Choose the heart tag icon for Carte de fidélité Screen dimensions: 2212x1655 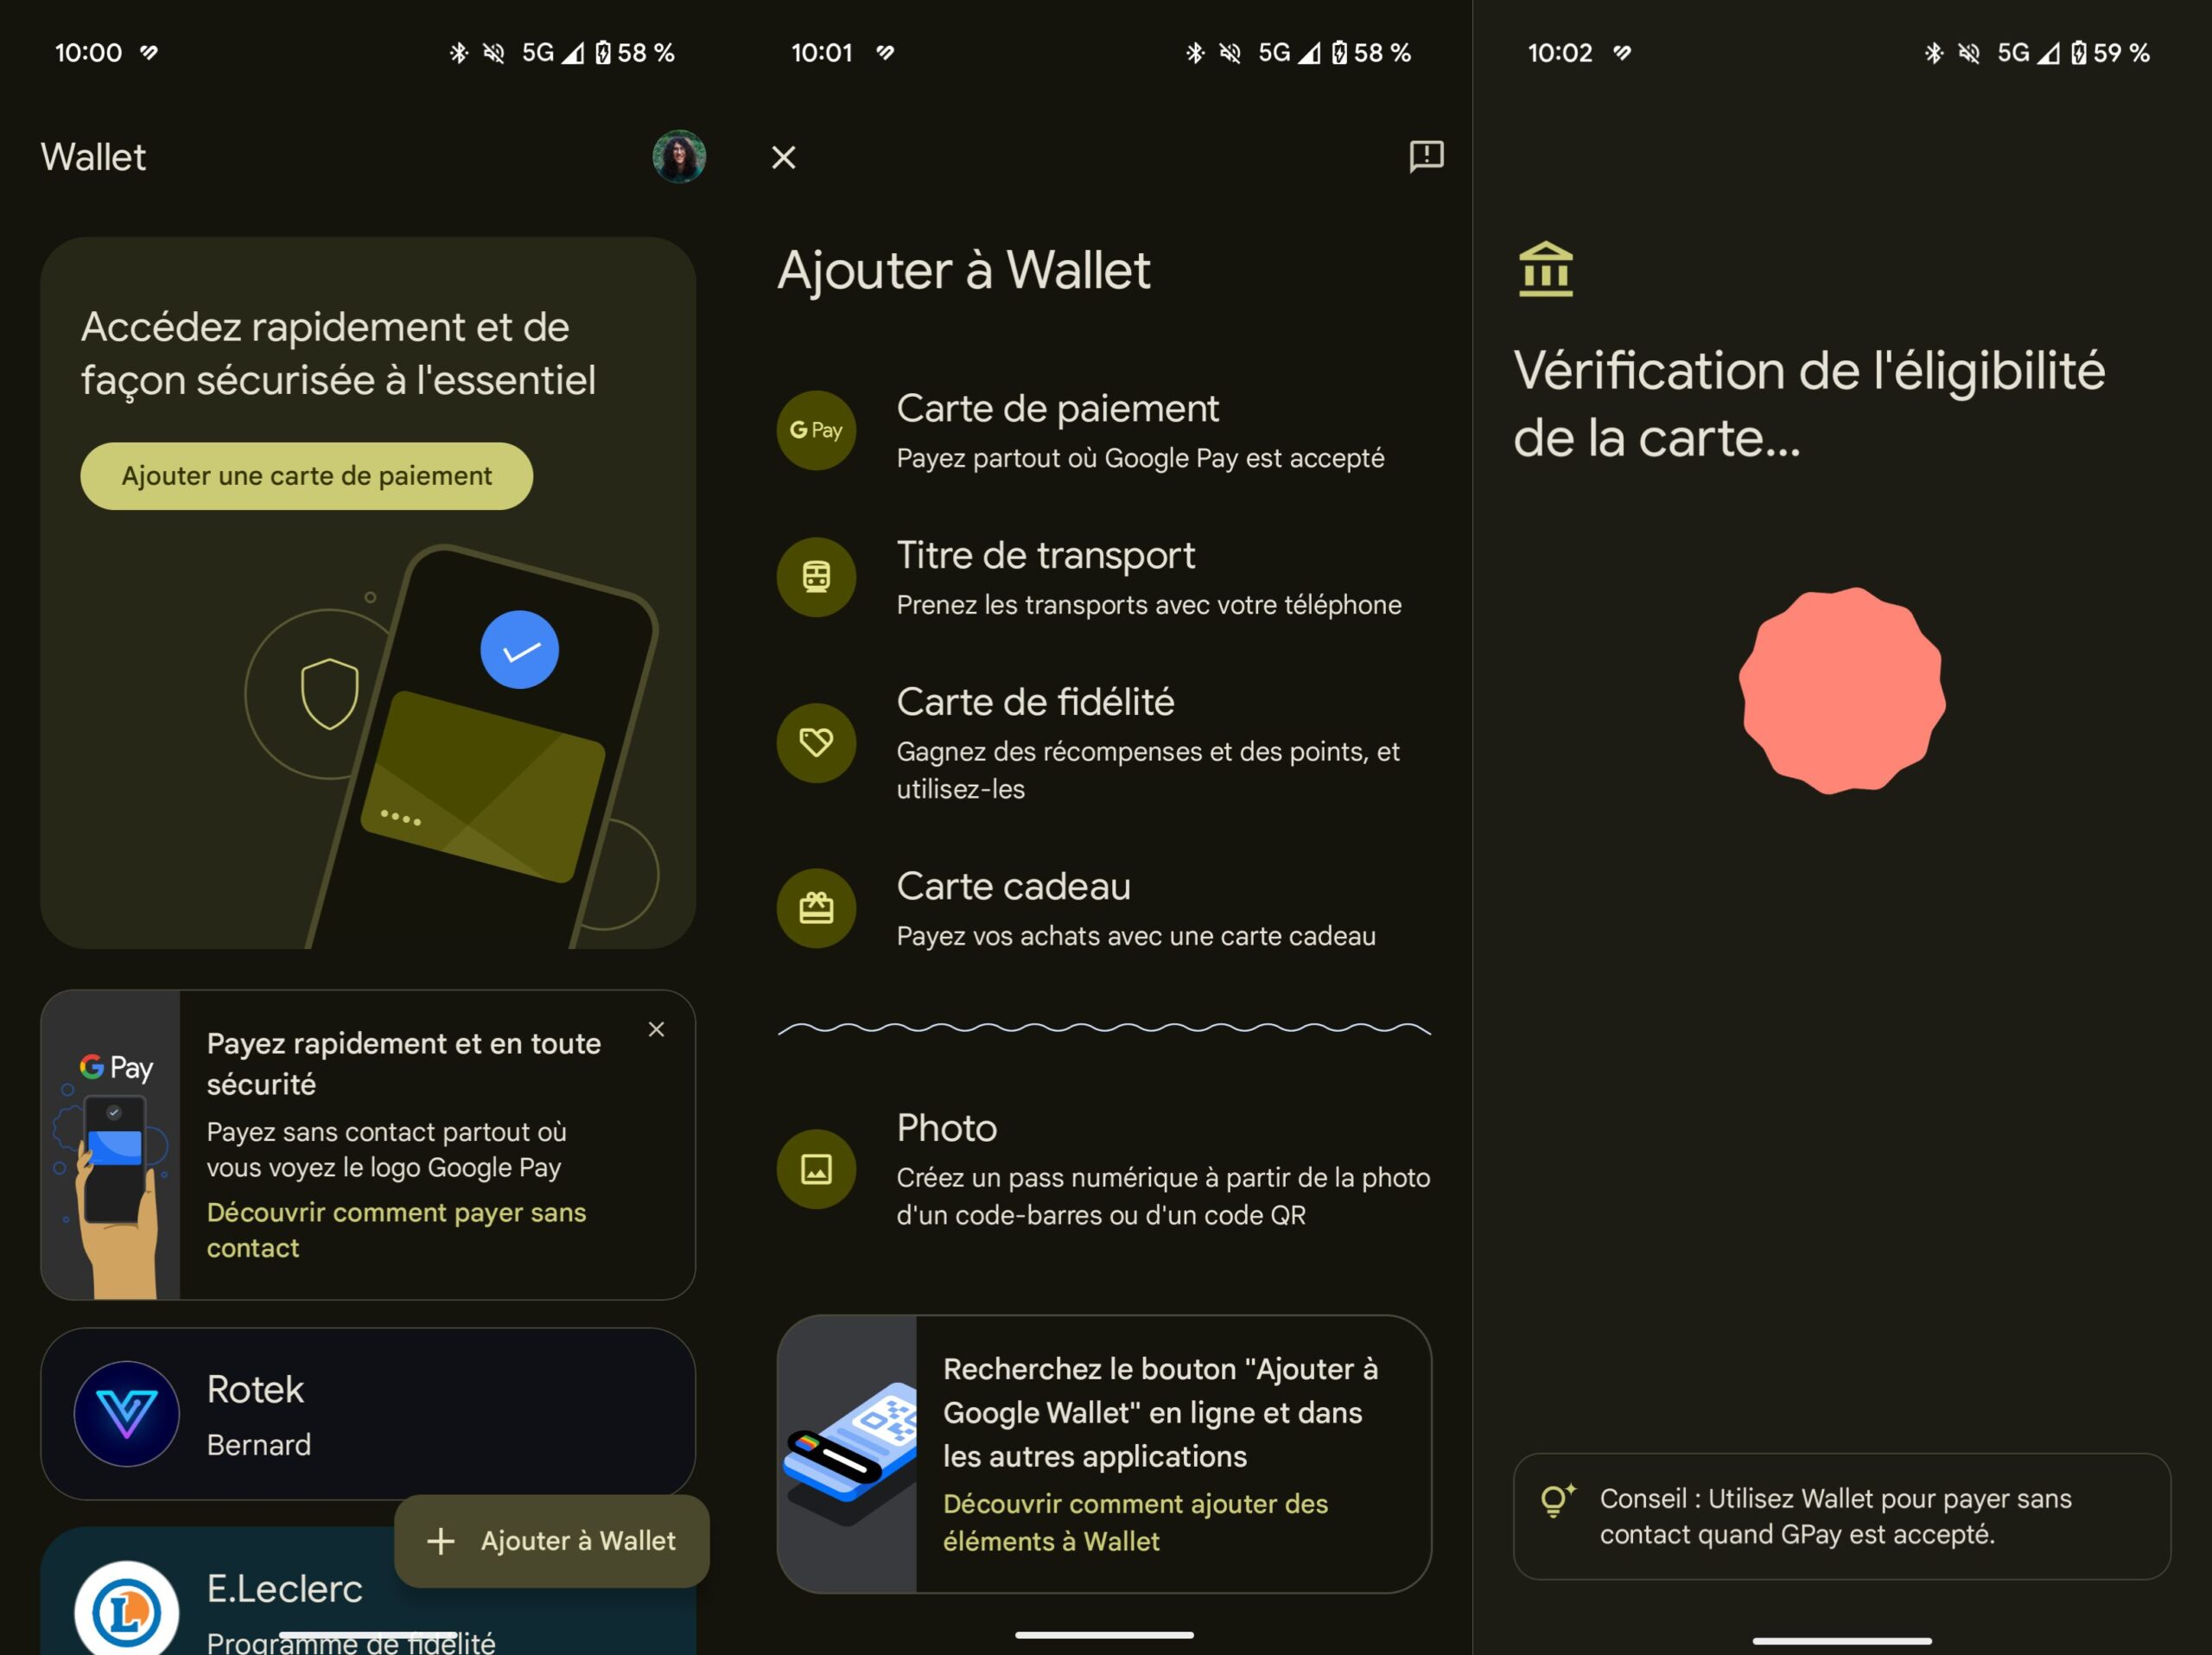pos(816,742)
